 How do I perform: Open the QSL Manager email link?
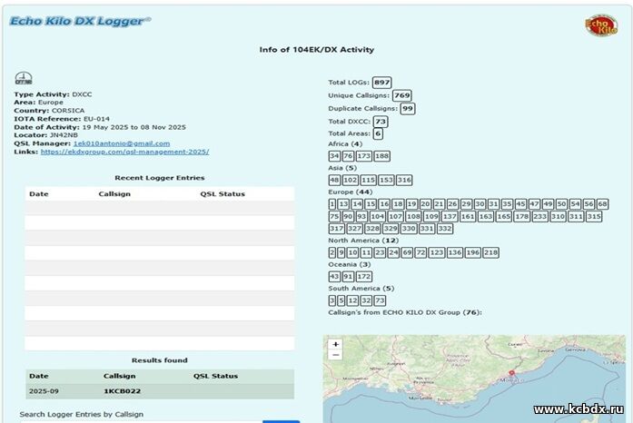pos(122,143)
